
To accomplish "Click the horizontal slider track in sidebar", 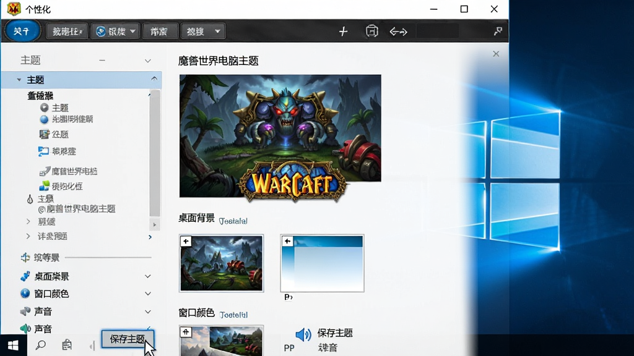I will [108, 258].
